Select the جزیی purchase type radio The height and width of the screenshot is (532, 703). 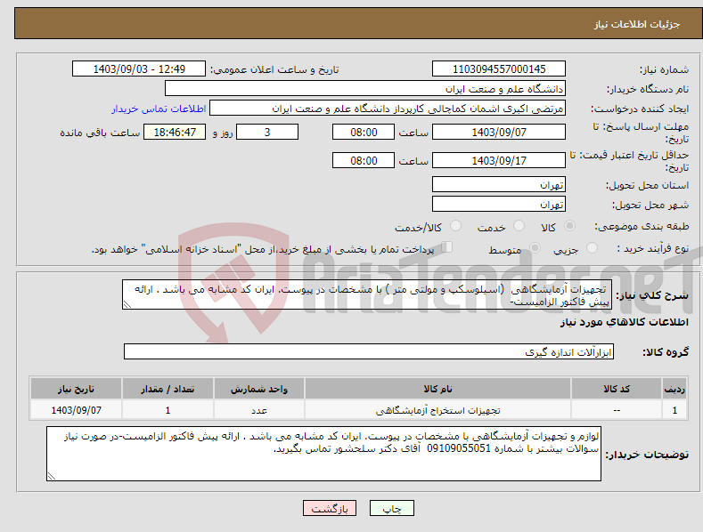point(592,247)
